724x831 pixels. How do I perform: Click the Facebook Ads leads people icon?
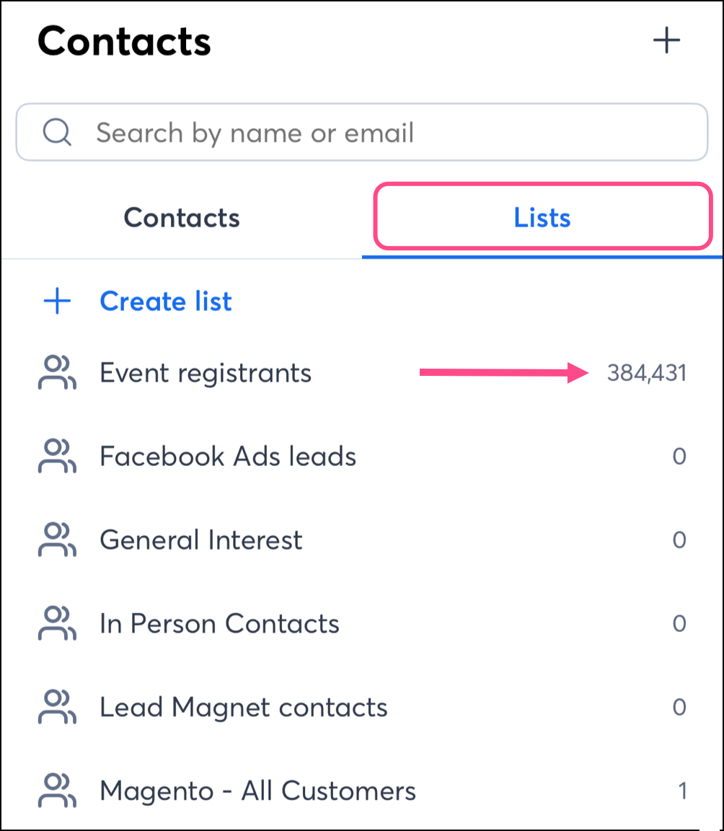(x=57, y=457)
